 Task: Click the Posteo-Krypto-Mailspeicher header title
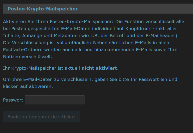point(43,9)
